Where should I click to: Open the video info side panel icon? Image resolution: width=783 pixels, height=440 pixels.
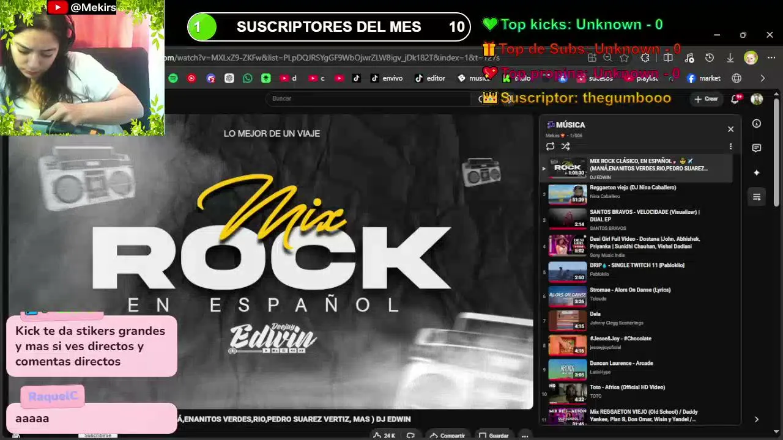pos(757,123)
